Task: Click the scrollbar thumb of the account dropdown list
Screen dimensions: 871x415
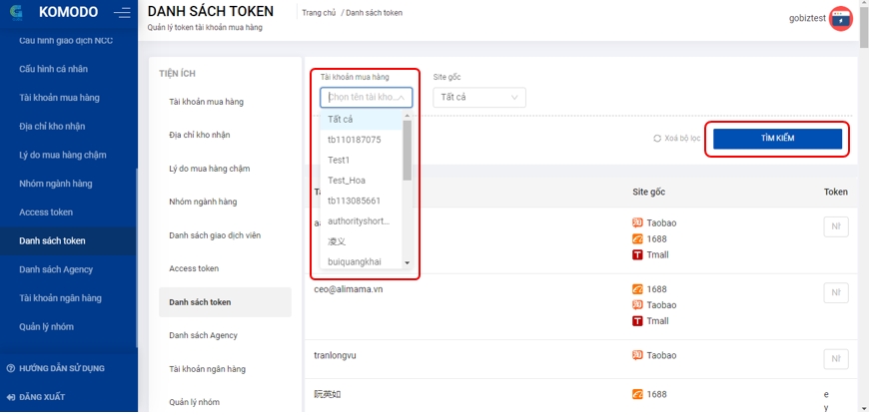Action: pos(407,150)
